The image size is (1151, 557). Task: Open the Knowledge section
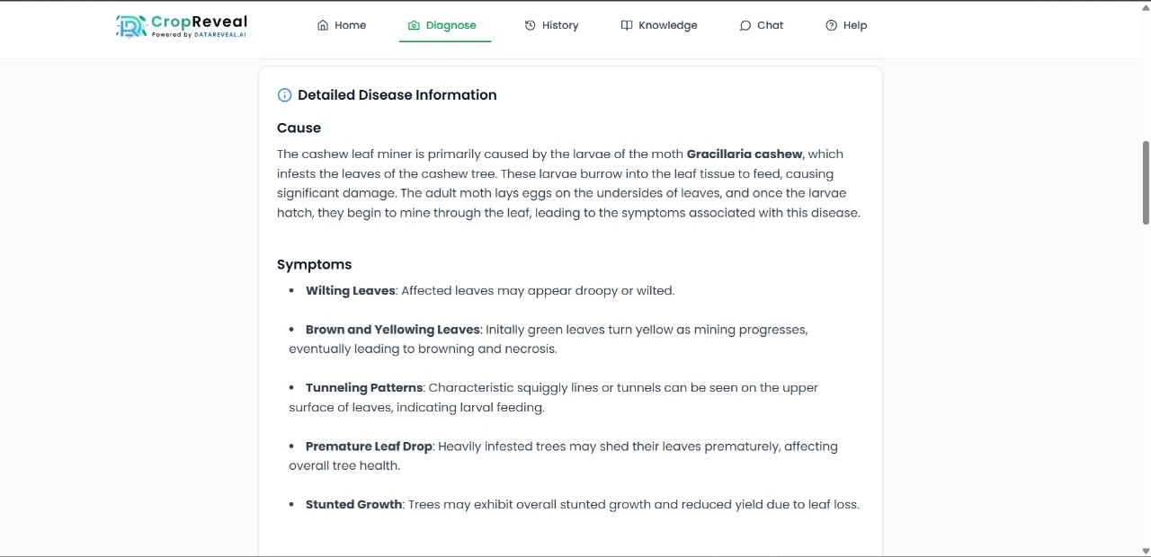[x=667, y=25]
